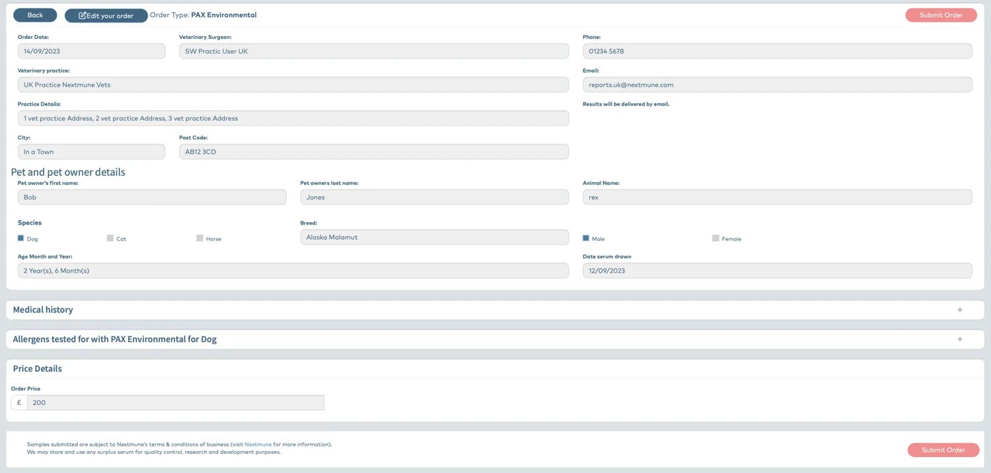Click the Email field
Viewport: 991px width, 473px height.
coord(778,85)
